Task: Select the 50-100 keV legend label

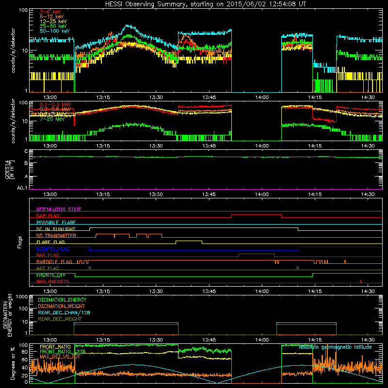Action: [54, 31]
